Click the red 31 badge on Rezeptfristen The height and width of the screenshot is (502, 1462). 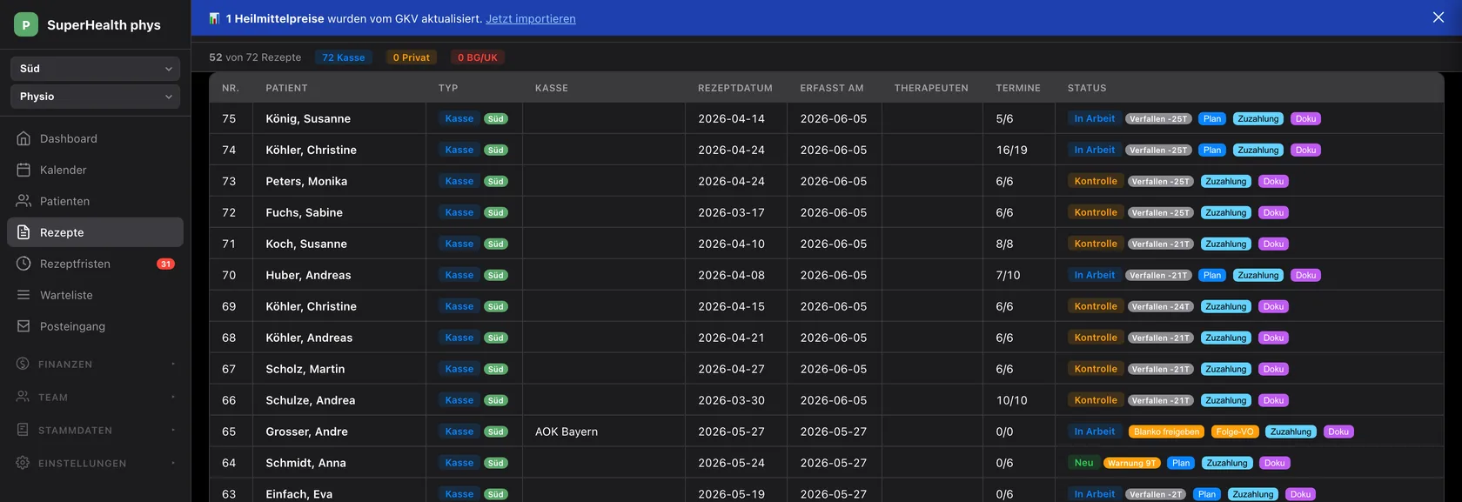[165, 264]
